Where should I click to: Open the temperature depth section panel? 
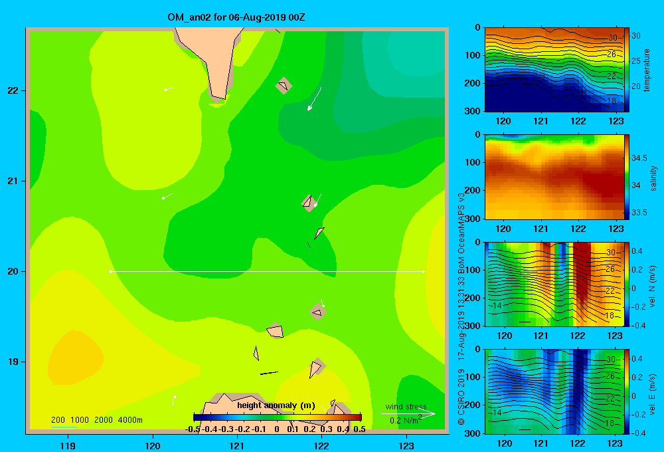(554, 70)
